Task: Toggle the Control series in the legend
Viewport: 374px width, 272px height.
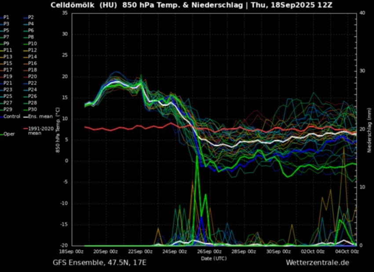Action: pyautogui.click(x=11, y=116)
